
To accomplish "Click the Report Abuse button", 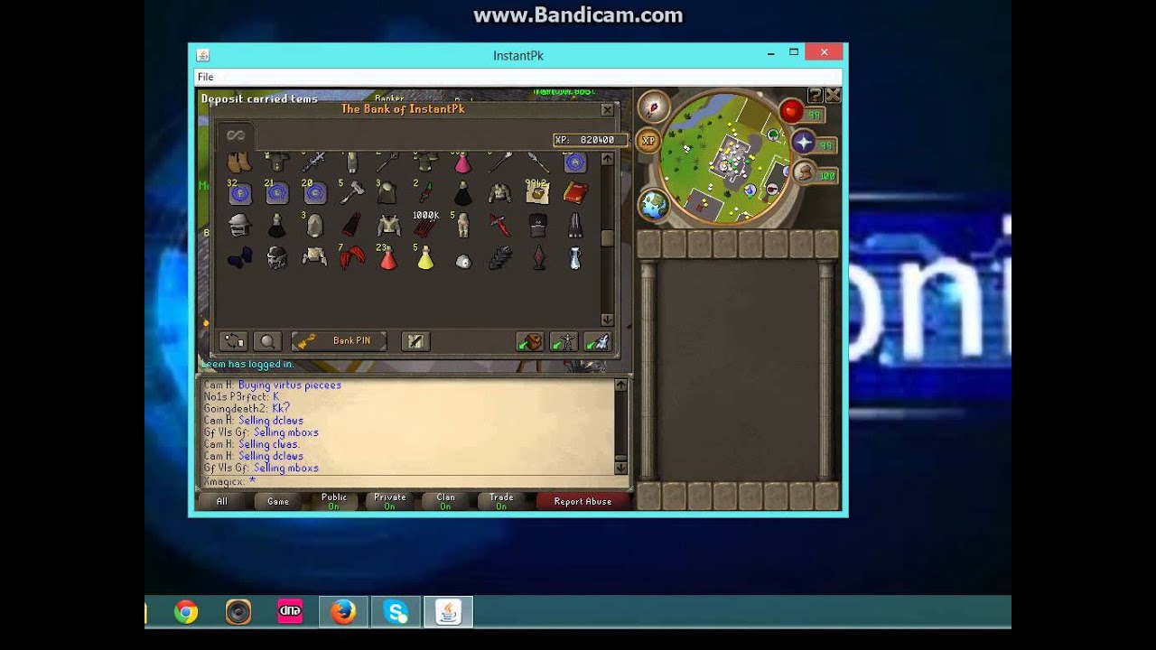I will (583, 501).
